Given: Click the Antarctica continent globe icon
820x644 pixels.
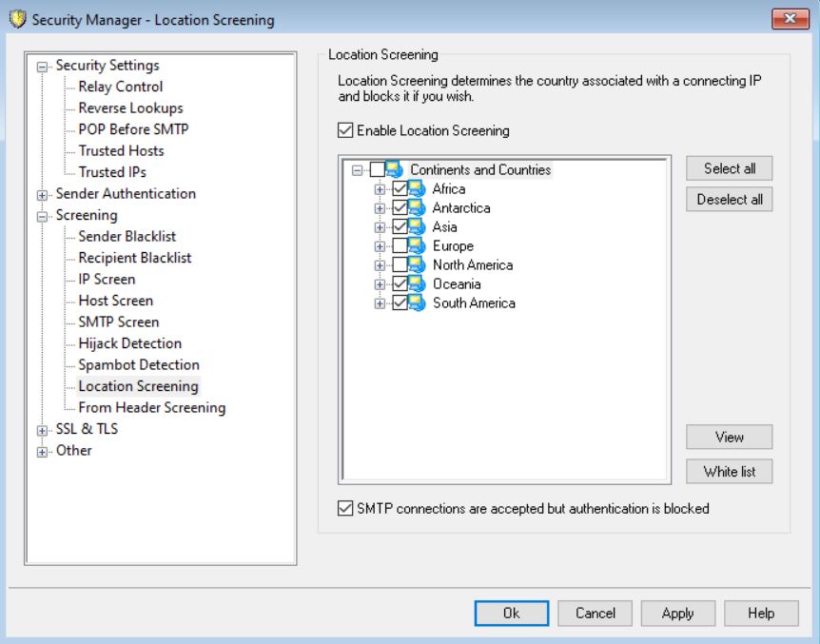Looking at the screenshot, I should click(x=417, y=207).
